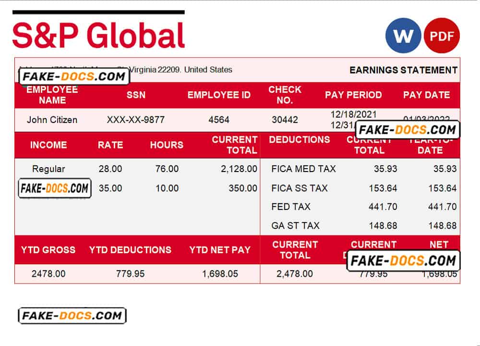Click the FAKE-DOCS.COM watermark covering the address
This screenshot has height=346, width=480.
click(x=74, y=76)
